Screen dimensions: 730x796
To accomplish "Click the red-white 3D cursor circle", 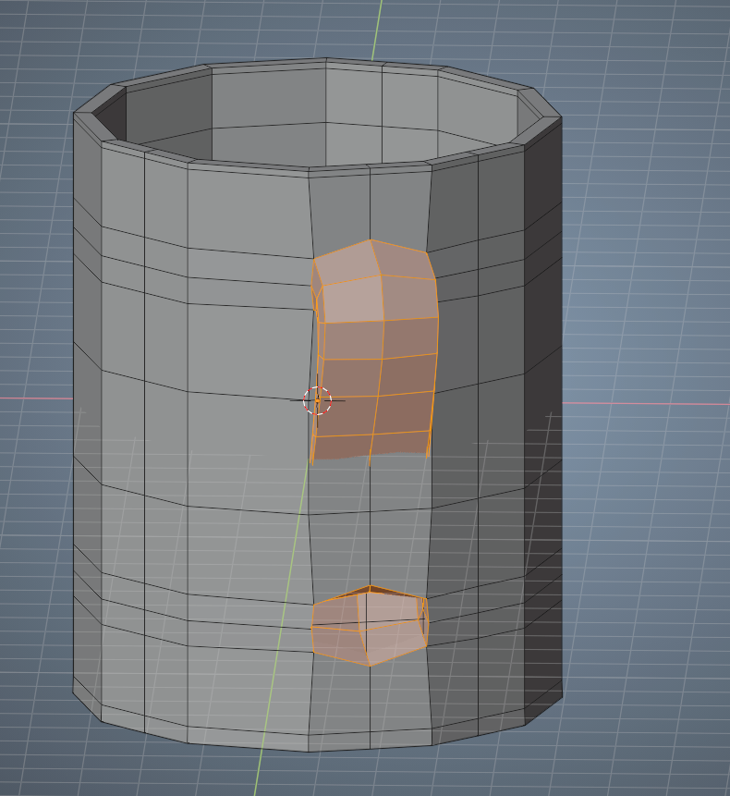I will (x=318, y=400).
